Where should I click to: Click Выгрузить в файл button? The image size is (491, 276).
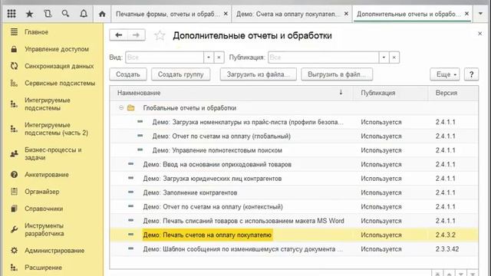[x=337, y=74]
